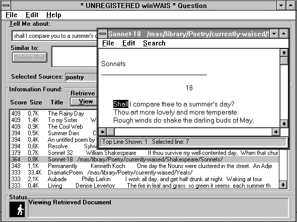Click the Sonnet-18 window title bar

coord(188,34)
